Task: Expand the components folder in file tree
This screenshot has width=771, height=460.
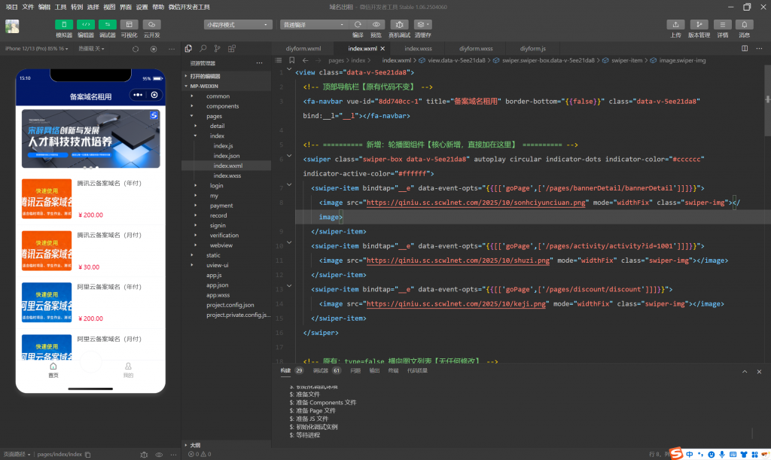Action: tap(222, 106)
